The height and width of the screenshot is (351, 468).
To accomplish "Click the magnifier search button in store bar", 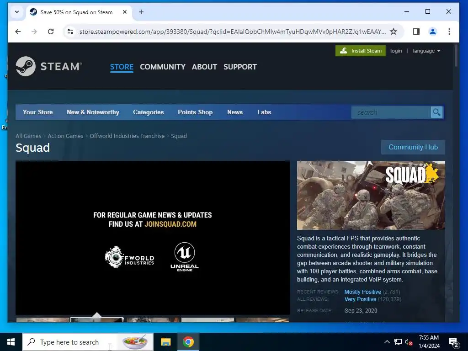I will pos(436,112).
